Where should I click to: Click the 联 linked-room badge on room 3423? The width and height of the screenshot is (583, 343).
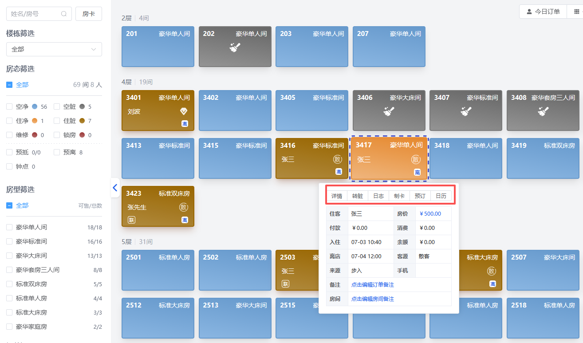(131, 220)
